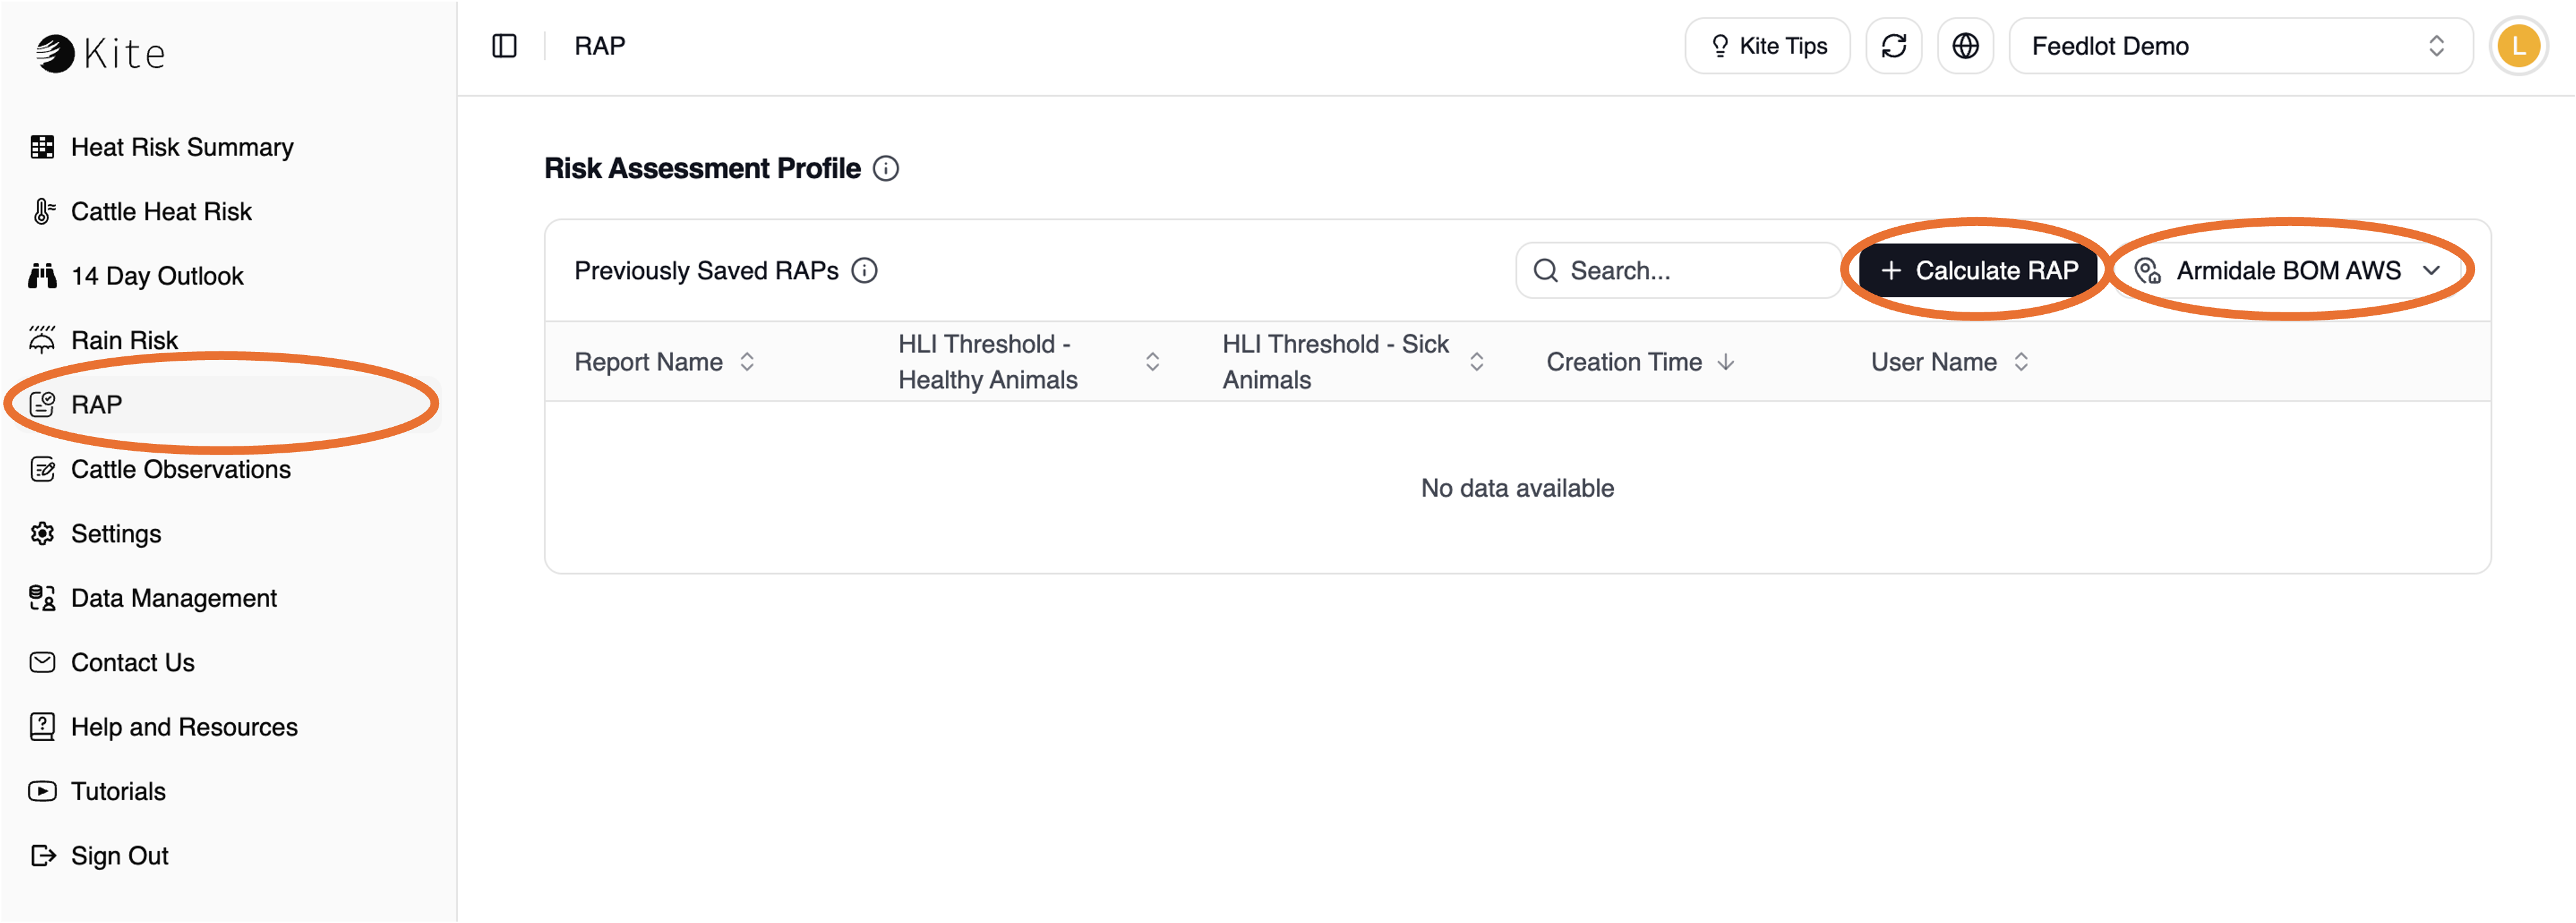
Task: Open the globe language icon
Action: [1965, 46]
